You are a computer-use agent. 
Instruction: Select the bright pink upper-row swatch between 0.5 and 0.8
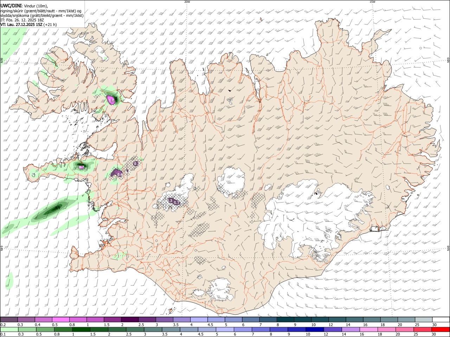click(60, 319)
